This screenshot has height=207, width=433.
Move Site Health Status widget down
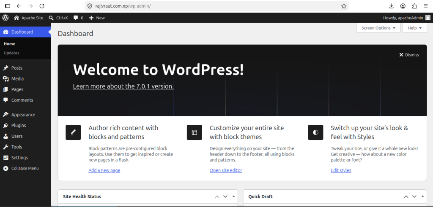(x=225, y=196)
